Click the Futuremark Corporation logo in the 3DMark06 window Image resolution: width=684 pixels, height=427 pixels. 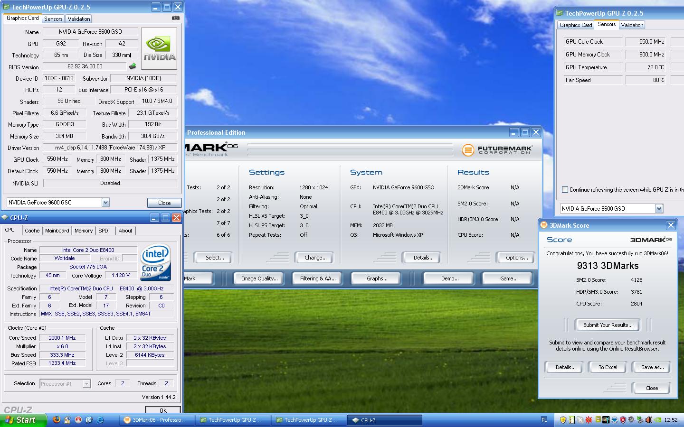point(497,150)
